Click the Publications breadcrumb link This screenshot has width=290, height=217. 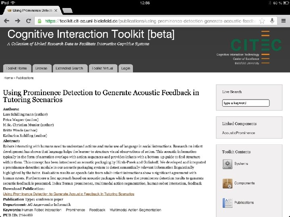(x=25, y=78)
